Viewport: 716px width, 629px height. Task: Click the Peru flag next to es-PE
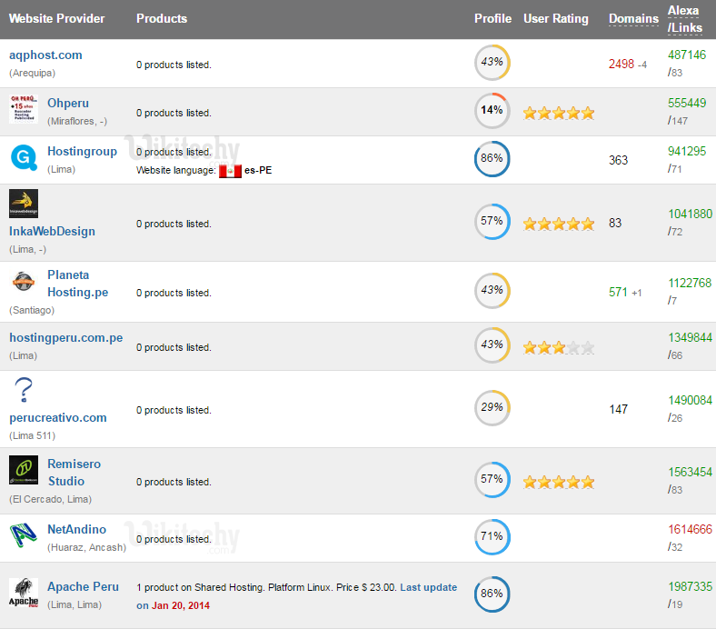230,170
